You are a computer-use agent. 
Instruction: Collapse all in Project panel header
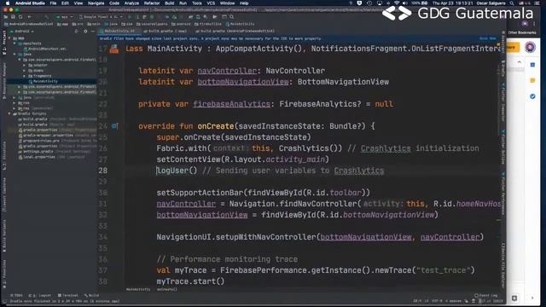coord(76,32)
